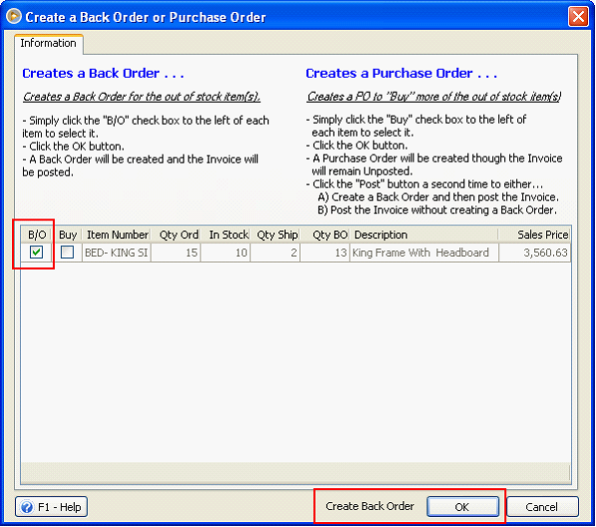Click the application icon in title bar
Viewport: 596px width, 527px height.
[14, 16]
